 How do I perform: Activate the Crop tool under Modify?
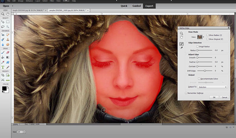click(x=3, y=75)
